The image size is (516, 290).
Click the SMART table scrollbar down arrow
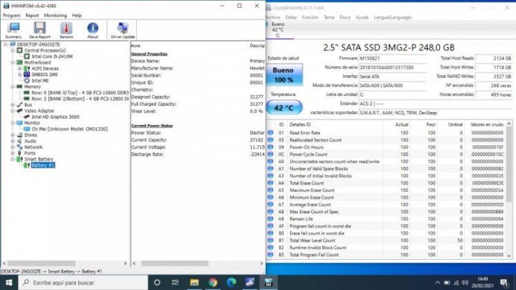pyautogui.click(x=509, y=255)
